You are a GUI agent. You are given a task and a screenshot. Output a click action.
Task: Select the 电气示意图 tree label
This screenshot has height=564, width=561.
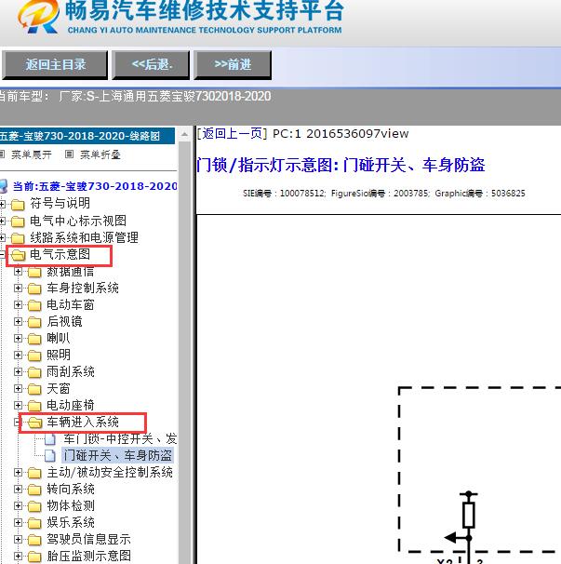point(60,254)
